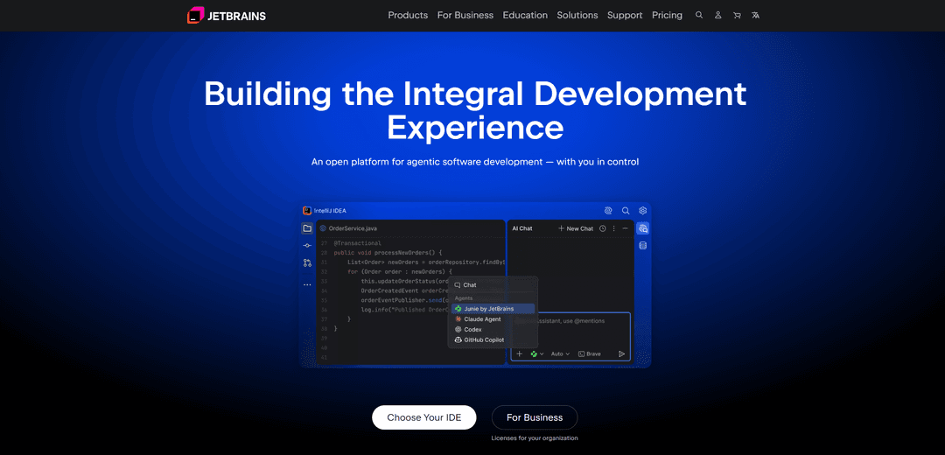This screenshot has height=455, width=945.
Task: Open the Solutions menu
Action: pos(577,15)
